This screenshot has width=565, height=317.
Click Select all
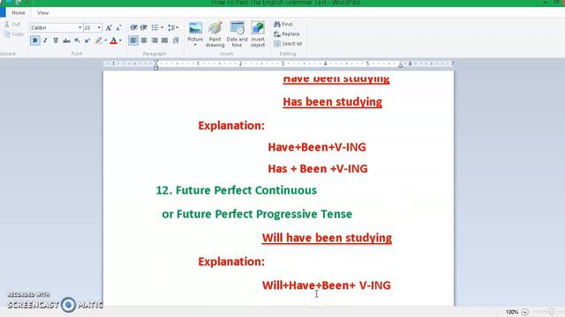tap(288, 44)
